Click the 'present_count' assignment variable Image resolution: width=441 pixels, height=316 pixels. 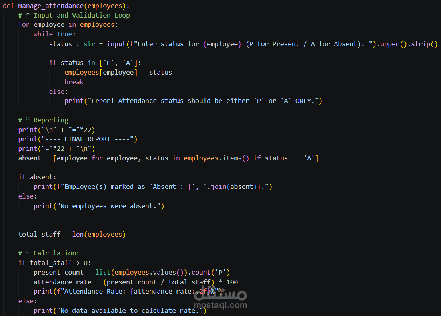pyautogui.click(x=58, y=273)
